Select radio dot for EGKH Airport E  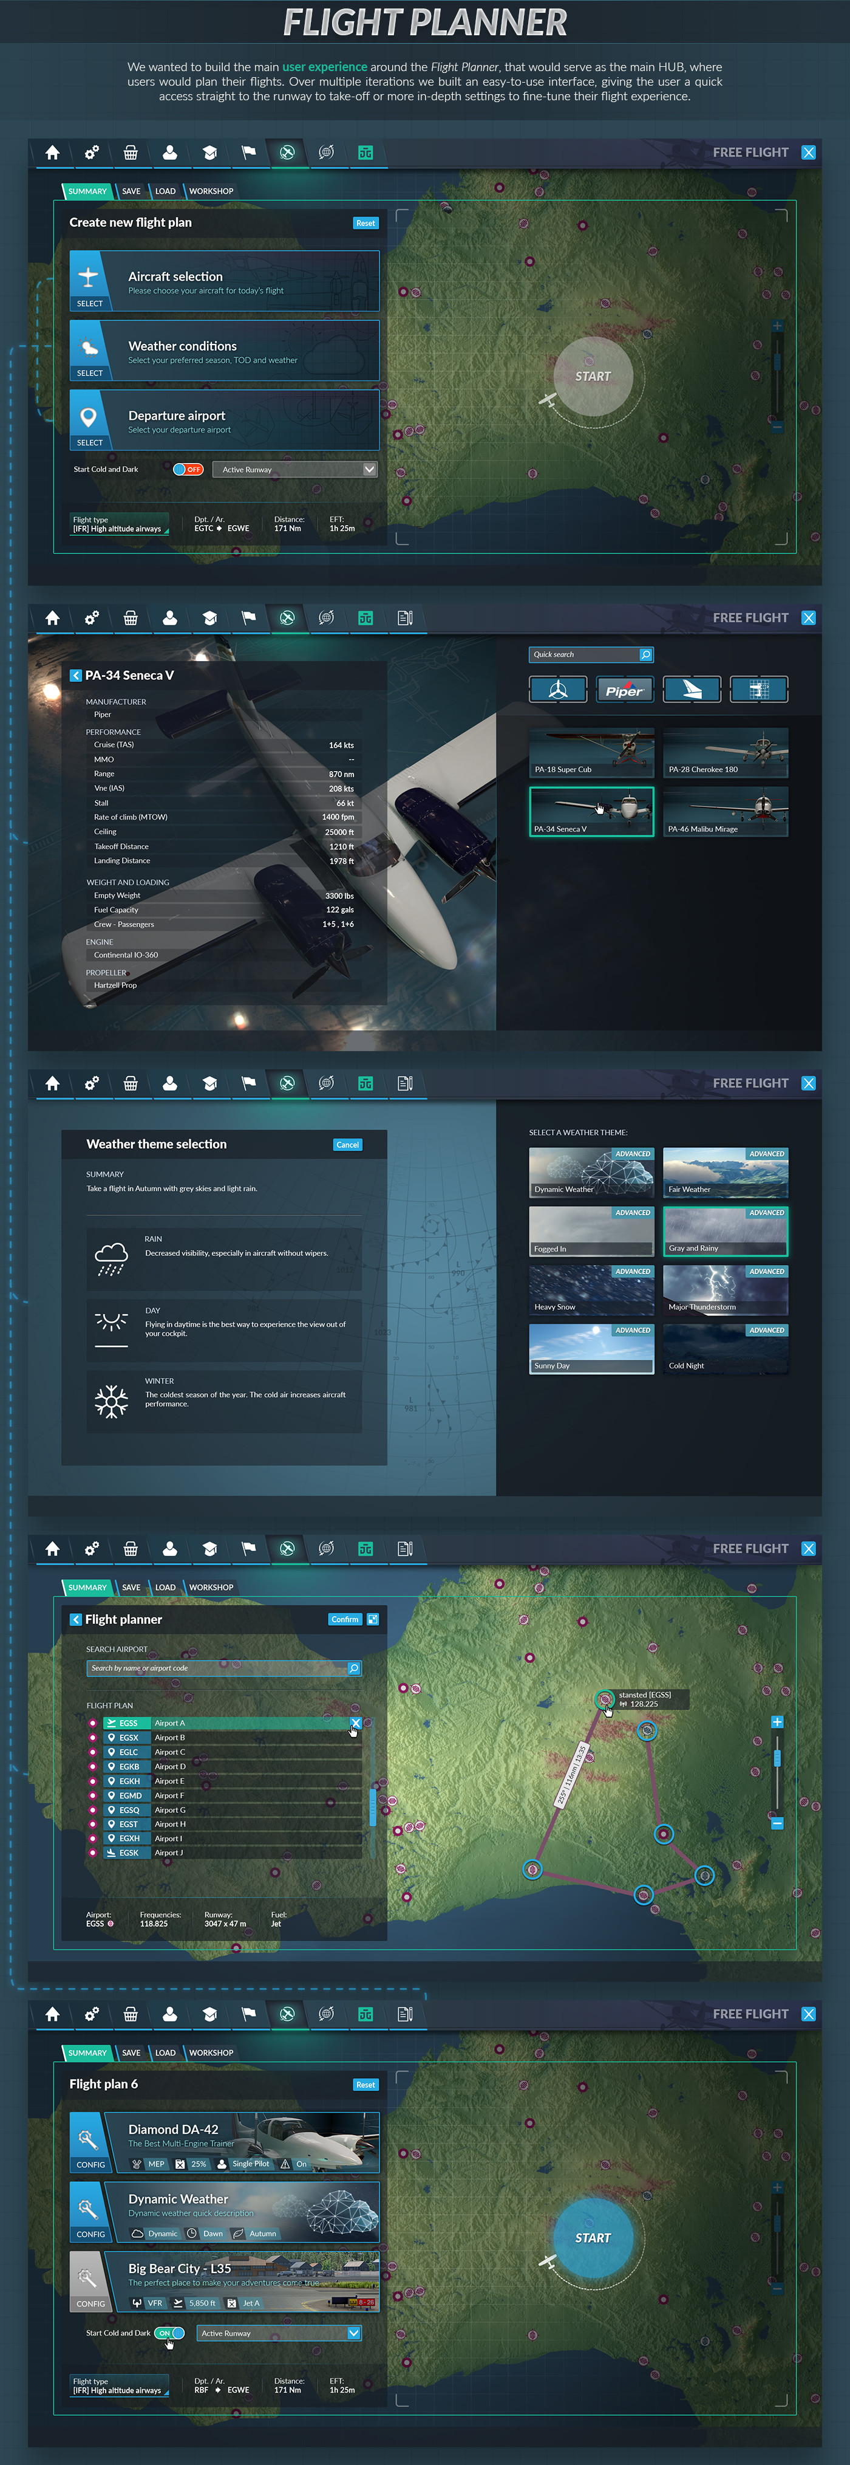click(93, 1781)
